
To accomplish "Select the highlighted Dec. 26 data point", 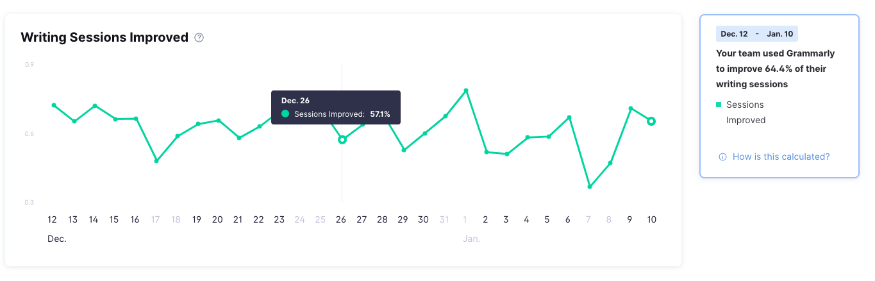I will [x=342, y=139].
